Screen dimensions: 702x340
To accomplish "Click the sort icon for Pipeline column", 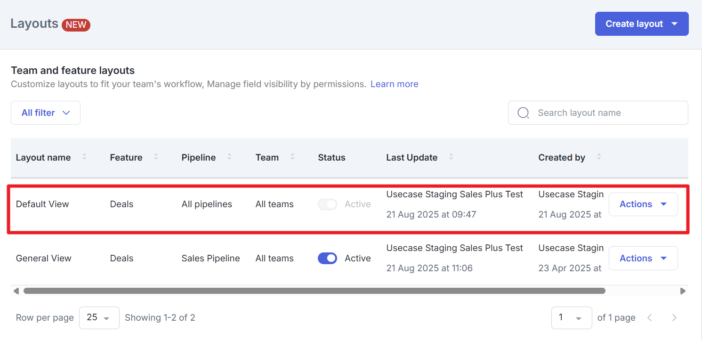I will pos(229,157).
